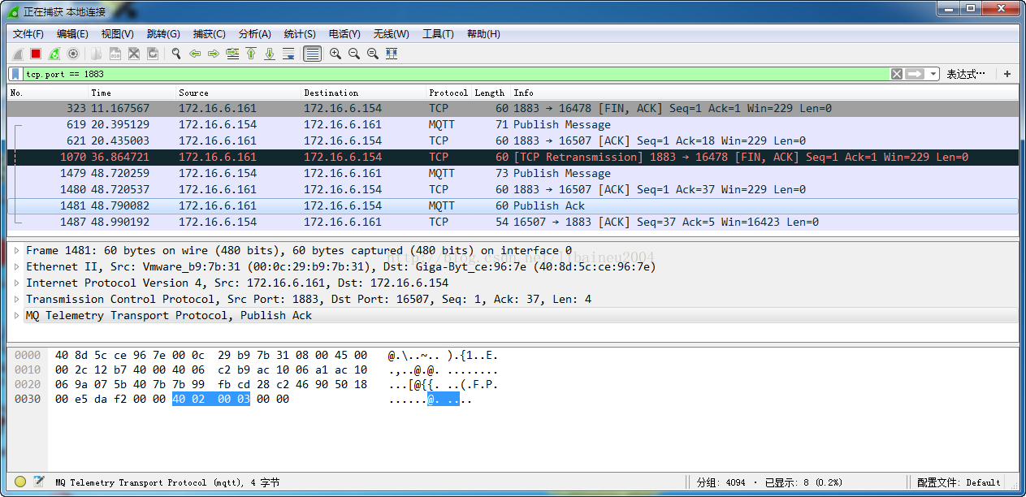Screen dimensions: 1026x497
Task: Go back to previous packet arrow
Action: click(x=195, y=54)
